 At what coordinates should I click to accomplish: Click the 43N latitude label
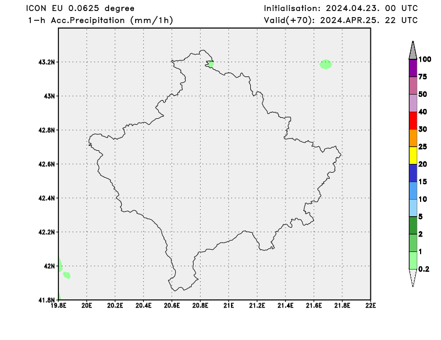pyautogui.click(x=49, y=96)
